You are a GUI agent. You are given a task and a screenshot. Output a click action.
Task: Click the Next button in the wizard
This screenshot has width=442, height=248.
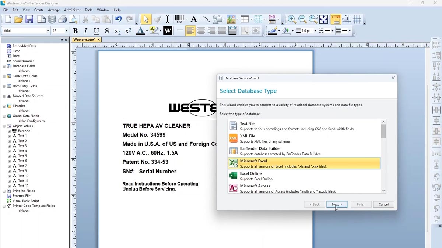[337, 204]
